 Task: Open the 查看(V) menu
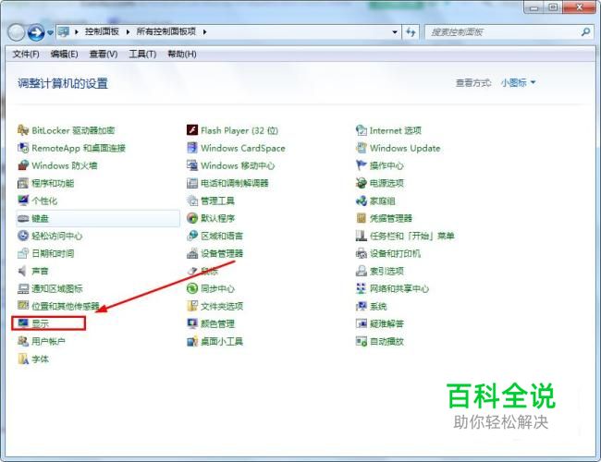[104, 54]
